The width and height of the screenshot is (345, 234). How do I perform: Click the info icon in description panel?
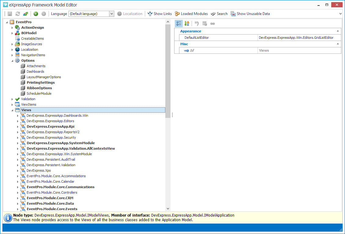8,218
